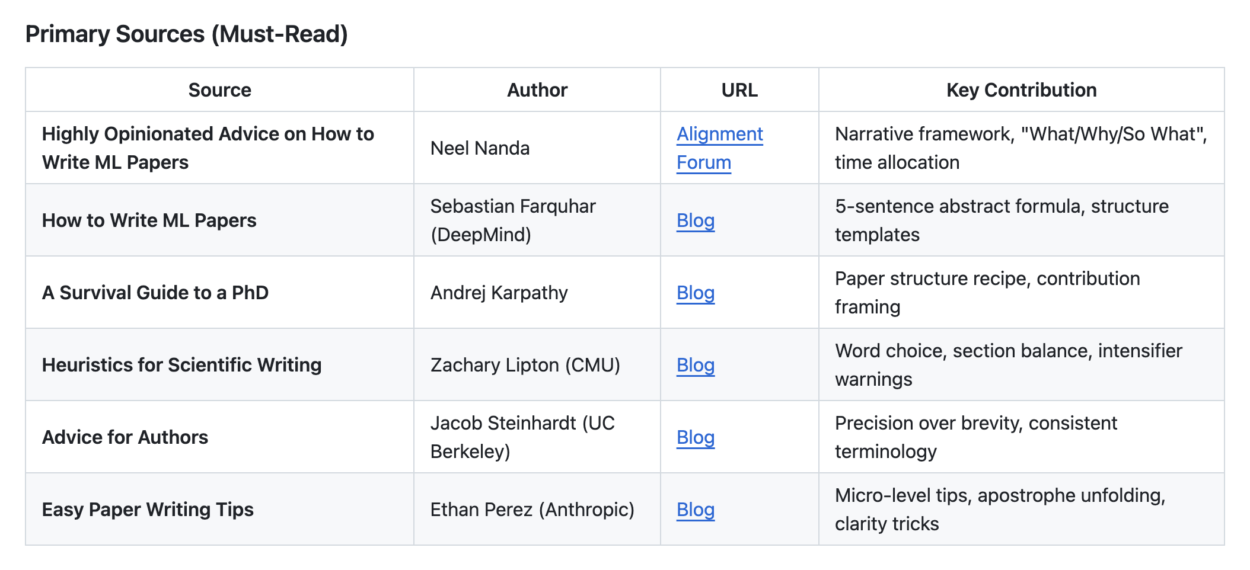Visit Ethan Perez's Blog link
The width and height of the screenshot is (1250, 570).
tap(696, 510)
